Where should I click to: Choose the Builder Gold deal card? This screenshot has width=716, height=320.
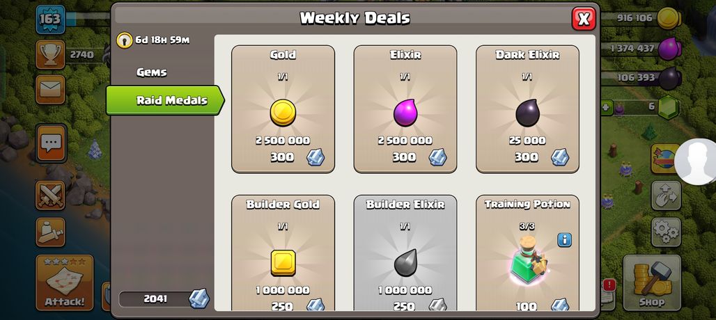pos(283,253)
